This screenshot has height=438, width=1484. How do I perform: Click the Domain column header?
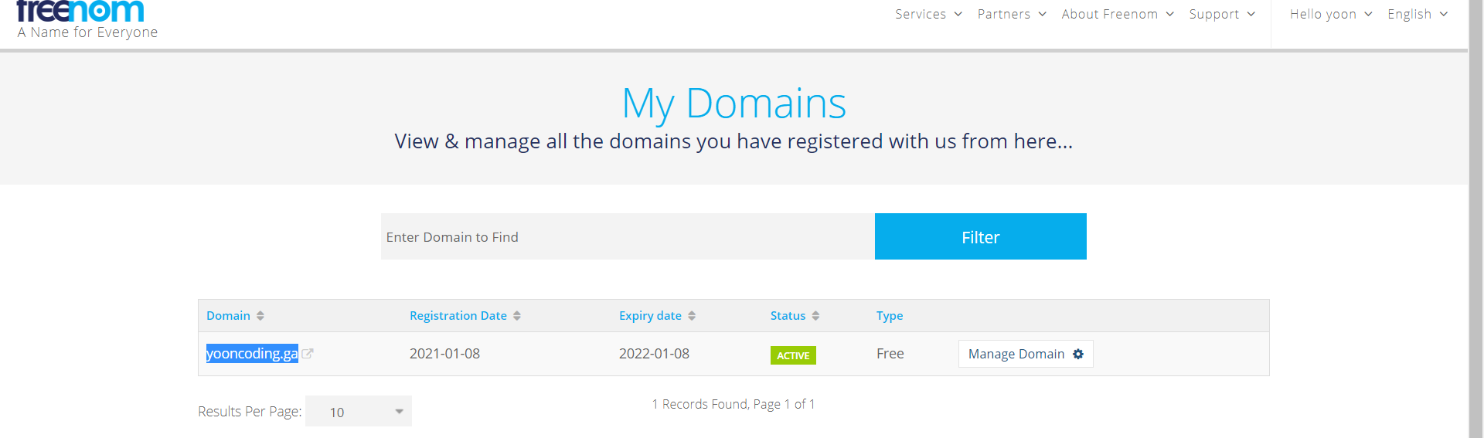(x=228, y=316)
